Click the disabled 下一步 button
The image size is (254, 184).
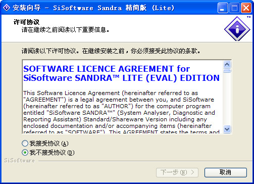[x=177, y=172]
